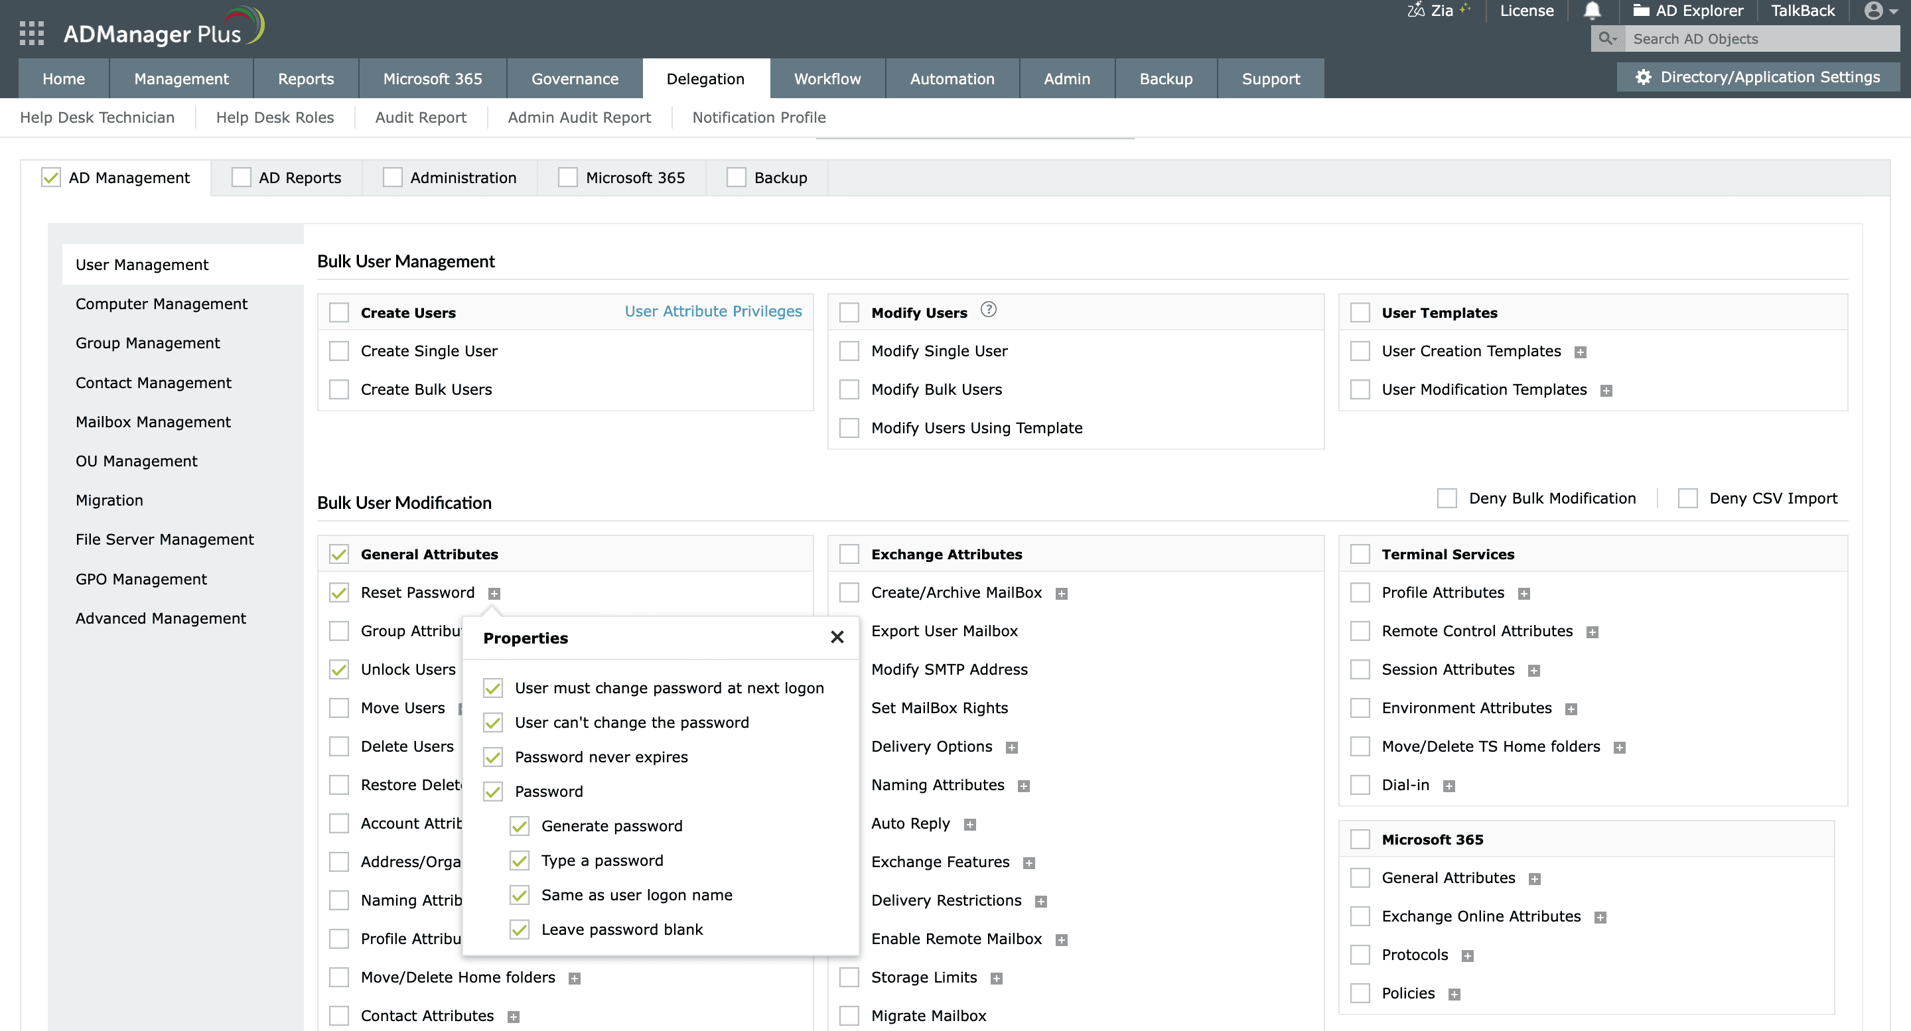Open the User Attribute Privileges link

point(712,310)
